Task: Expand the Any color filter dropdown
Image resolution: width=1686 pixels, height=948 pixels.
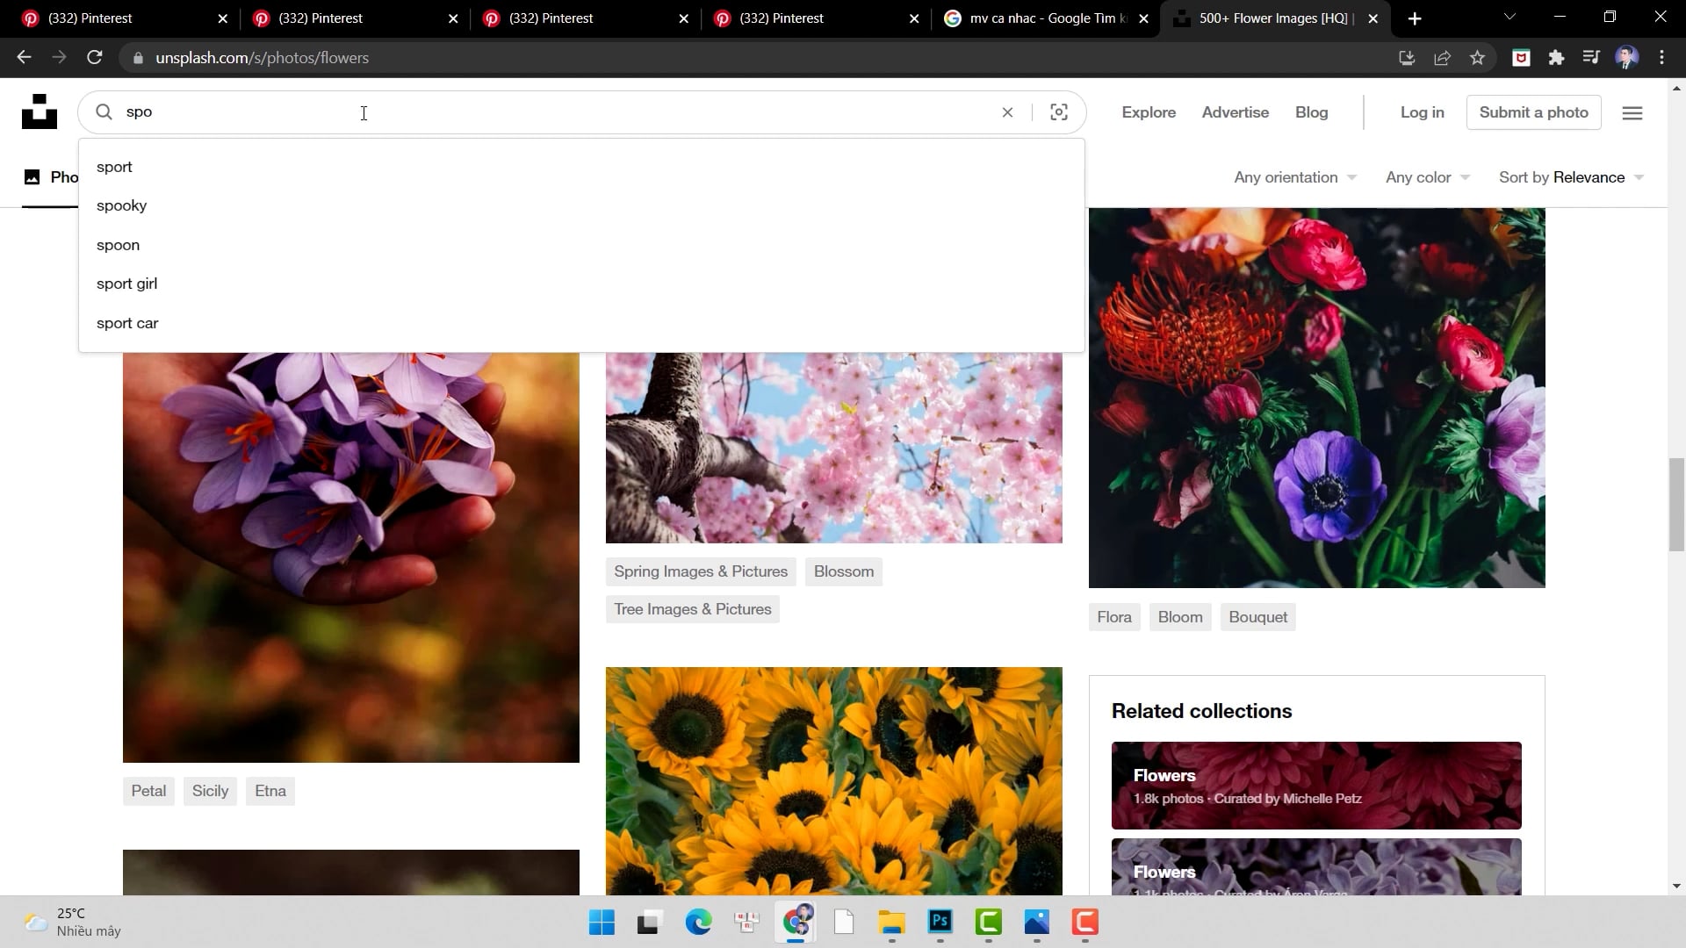Action: [x=1427, y=177]
